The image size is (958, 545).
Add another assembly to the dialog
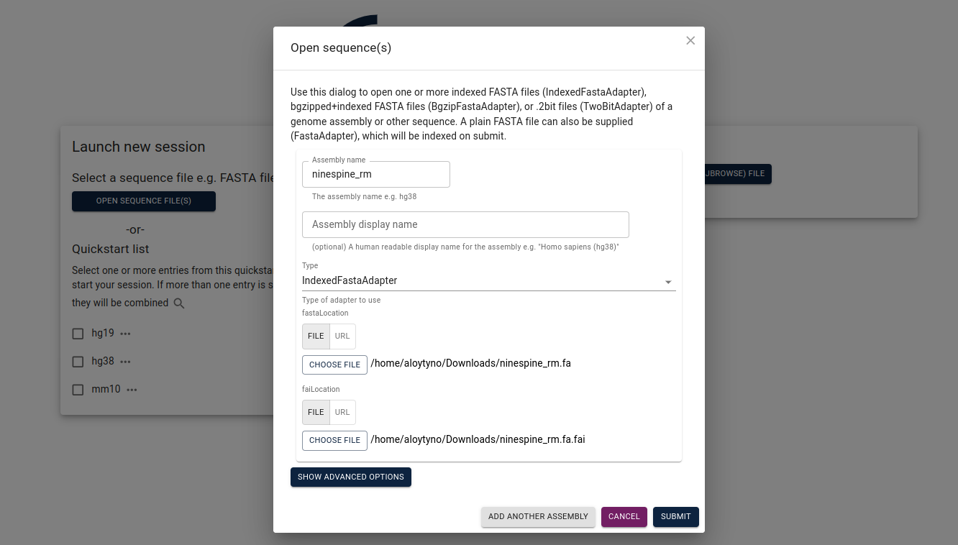tap(538, 517)
